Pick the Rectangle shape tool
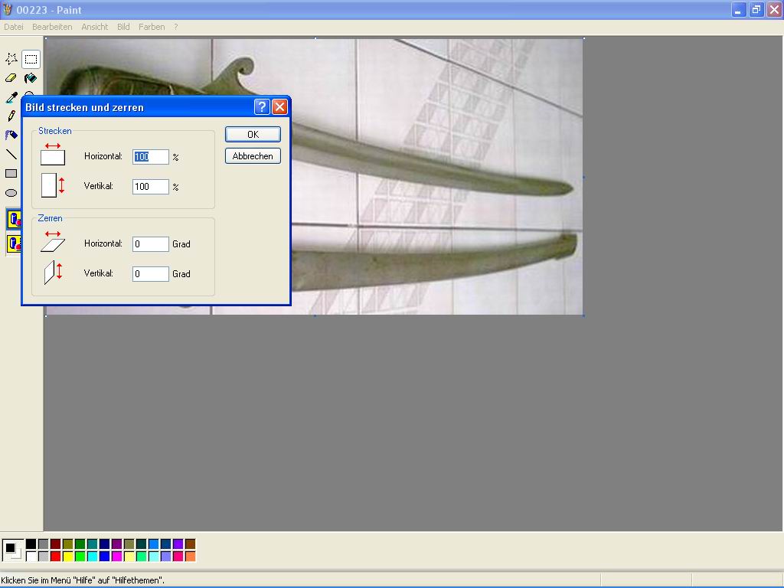The image size is (784, 588). tap(11, 174)
